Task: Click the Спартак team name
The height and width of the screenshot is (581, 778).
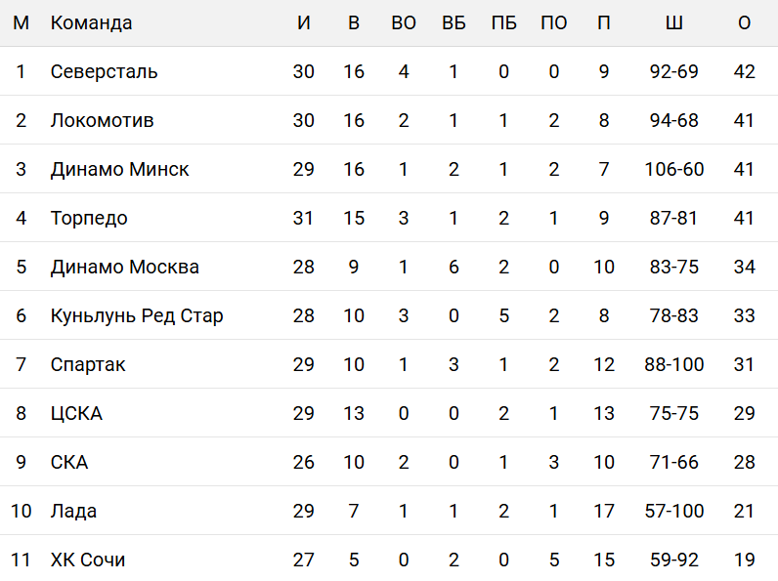Action: coord(88,364)
